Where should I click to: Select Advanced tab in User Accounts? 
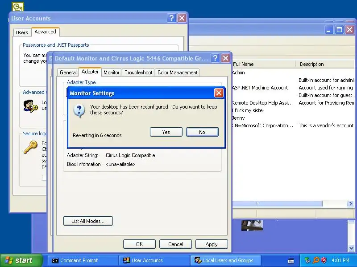[46, 32]
